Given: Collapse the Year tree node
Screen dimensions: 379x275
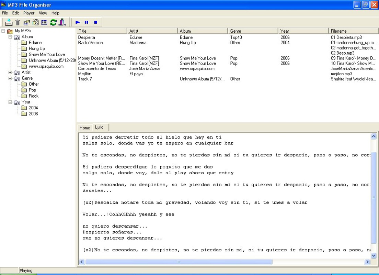Looking at the screenshot, I should point(10,102).
